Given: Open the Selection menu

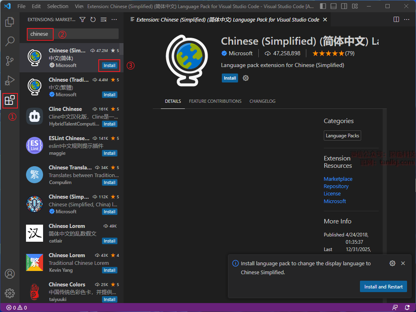Looking at the screenshot, I should [58, 6].
